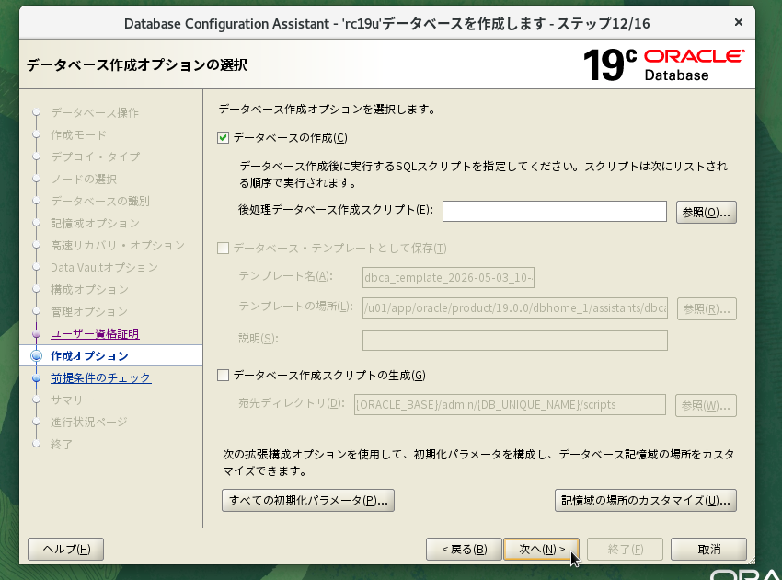Click the テンプレートの場所 input field
Screen dimensions: 782x580
514,308
